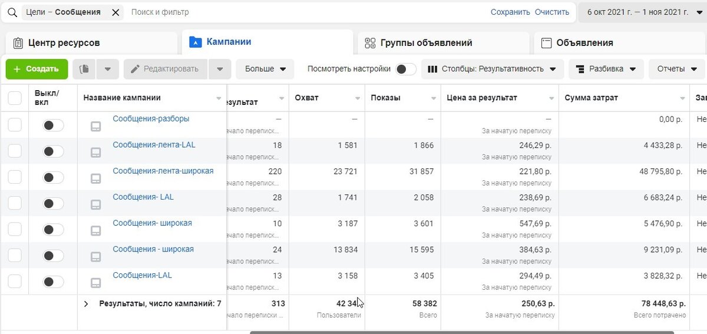
Task: Open campaign Сообщения - широкая
Action: coord(153,249)
